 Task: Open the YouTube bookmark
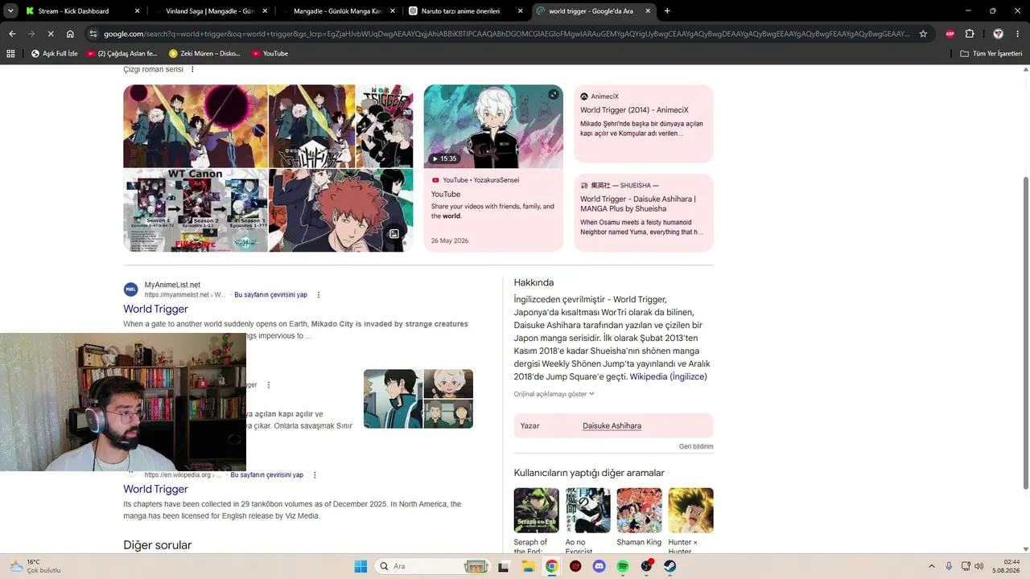tap(270, 53)
